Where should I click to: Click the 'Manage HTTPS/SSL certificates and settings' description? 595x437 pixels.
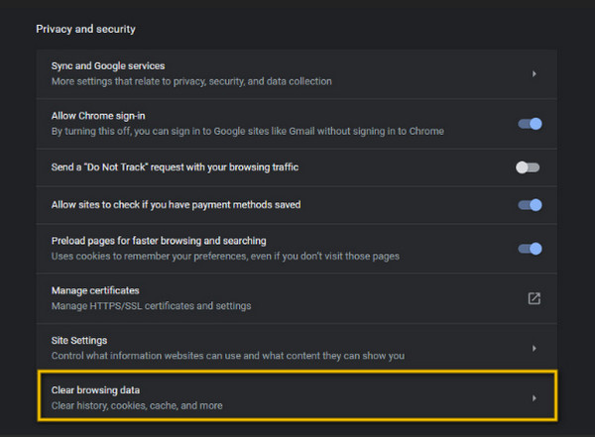152,306
